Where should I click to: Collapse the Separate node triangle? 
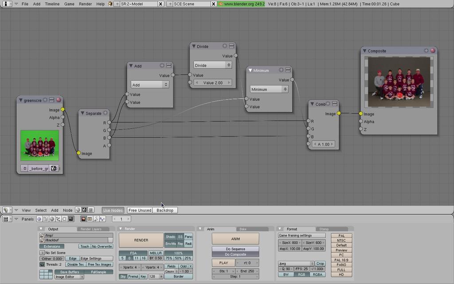coord(82,113)
